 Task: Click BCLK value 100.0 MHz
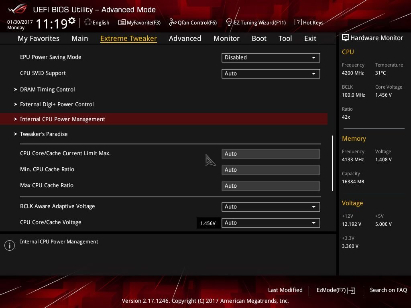click(353, 95)
